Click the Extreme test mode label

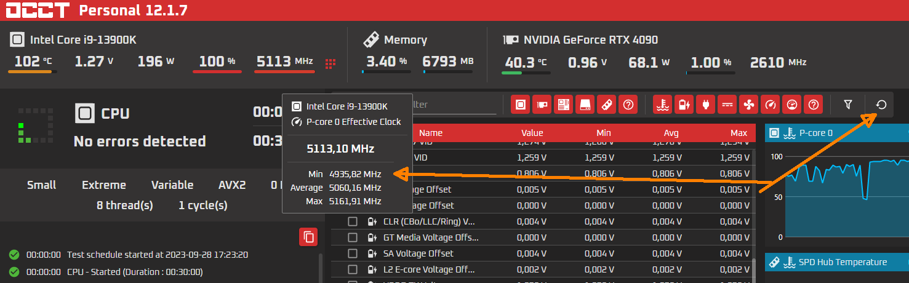[x=104, y=185]
